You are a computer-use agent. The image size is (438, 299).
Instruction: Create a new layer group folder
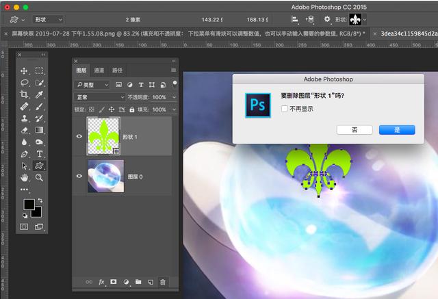[138, 282]
